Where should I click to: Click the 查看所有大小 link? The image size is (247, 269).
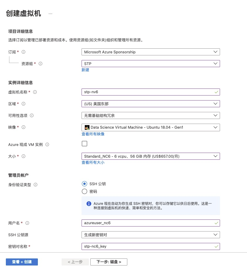[x=93, y=162]
